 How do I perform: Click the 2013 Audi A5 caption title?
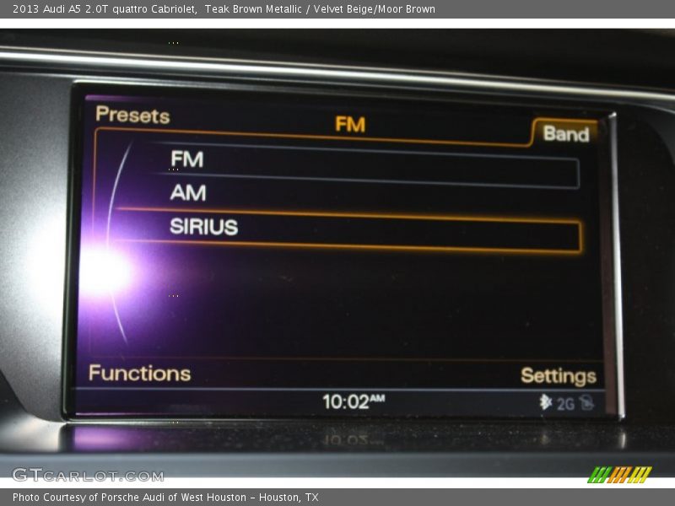pos(105,9)
